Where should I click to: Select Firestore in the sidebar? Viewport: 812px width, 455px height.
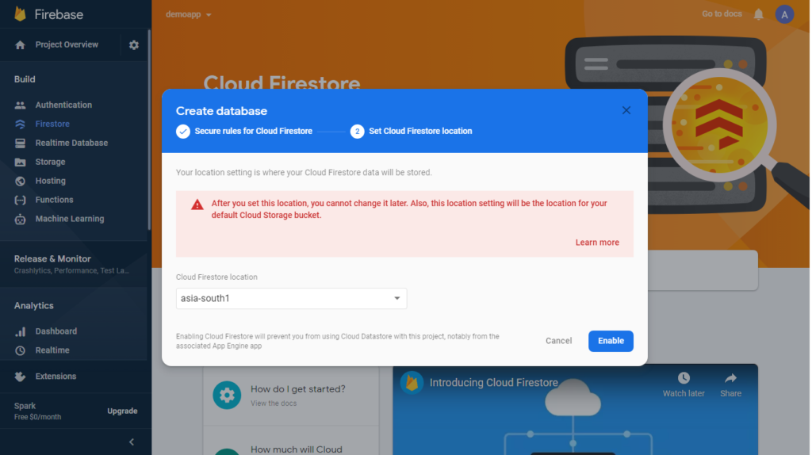coord(52,124)
